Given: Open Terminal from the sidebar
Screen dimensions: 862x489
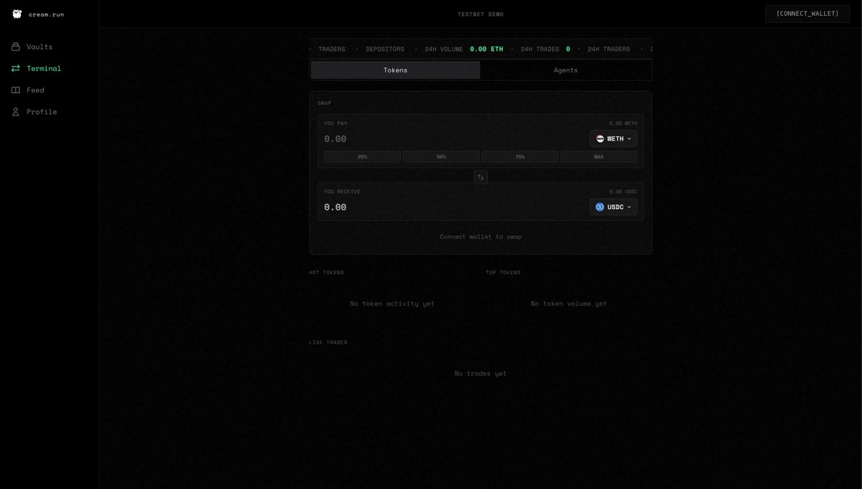Looking at the screenshot, I should coord(44,68).
